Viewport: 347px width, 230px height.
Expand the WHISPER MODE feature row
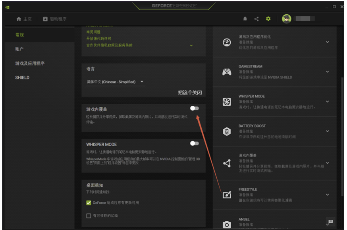pyautogui.click(x=327, y=102)
